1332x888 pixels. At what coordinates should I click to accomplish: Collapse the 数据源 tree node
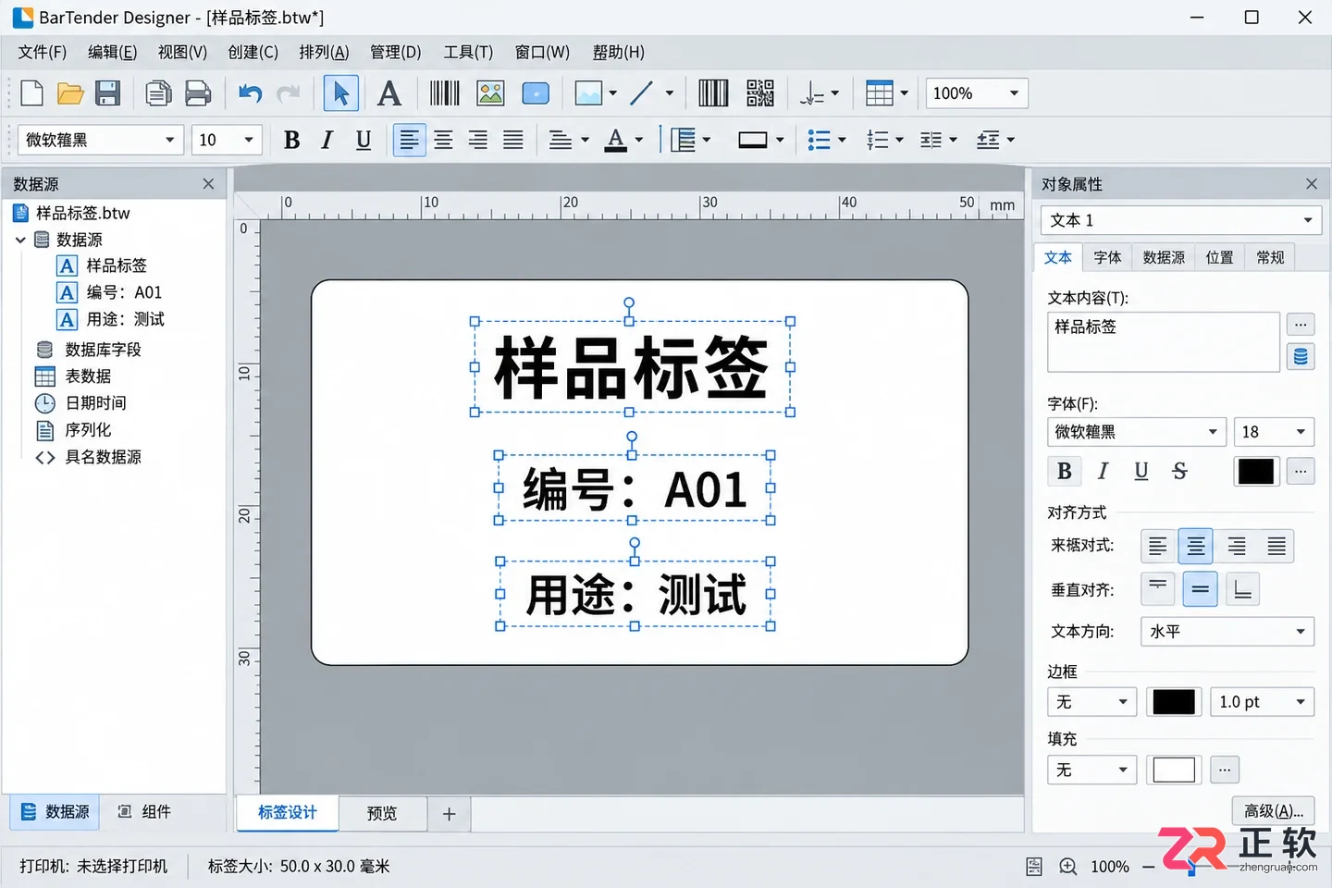tap(20, 240)
